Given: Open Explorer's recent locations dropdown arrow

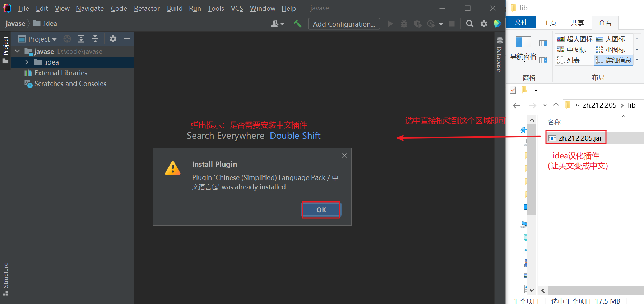Looking at the screenshot, I should point(545,105).
